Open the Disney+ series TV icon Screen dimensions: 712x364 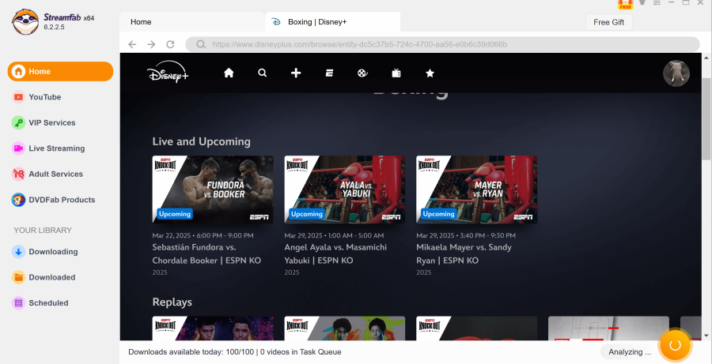coord(396,73)
